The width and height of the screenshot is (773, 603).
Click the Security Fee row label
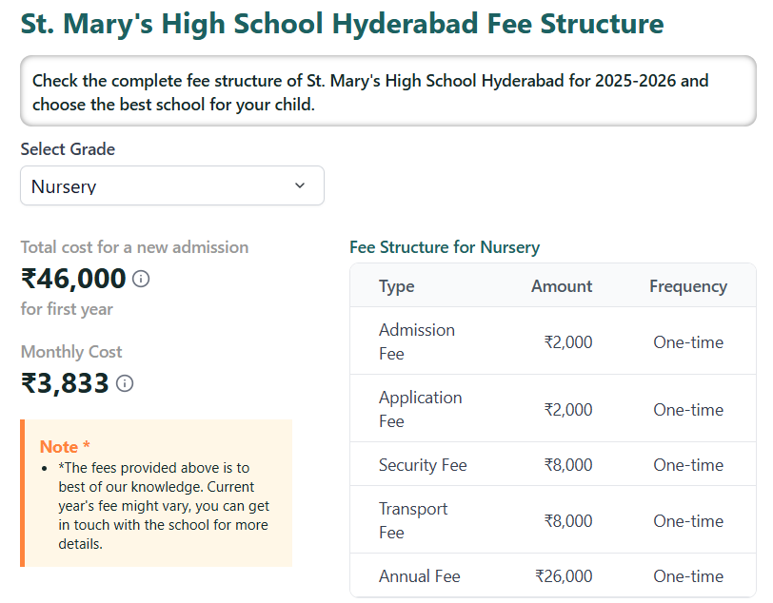click(423, 465)
